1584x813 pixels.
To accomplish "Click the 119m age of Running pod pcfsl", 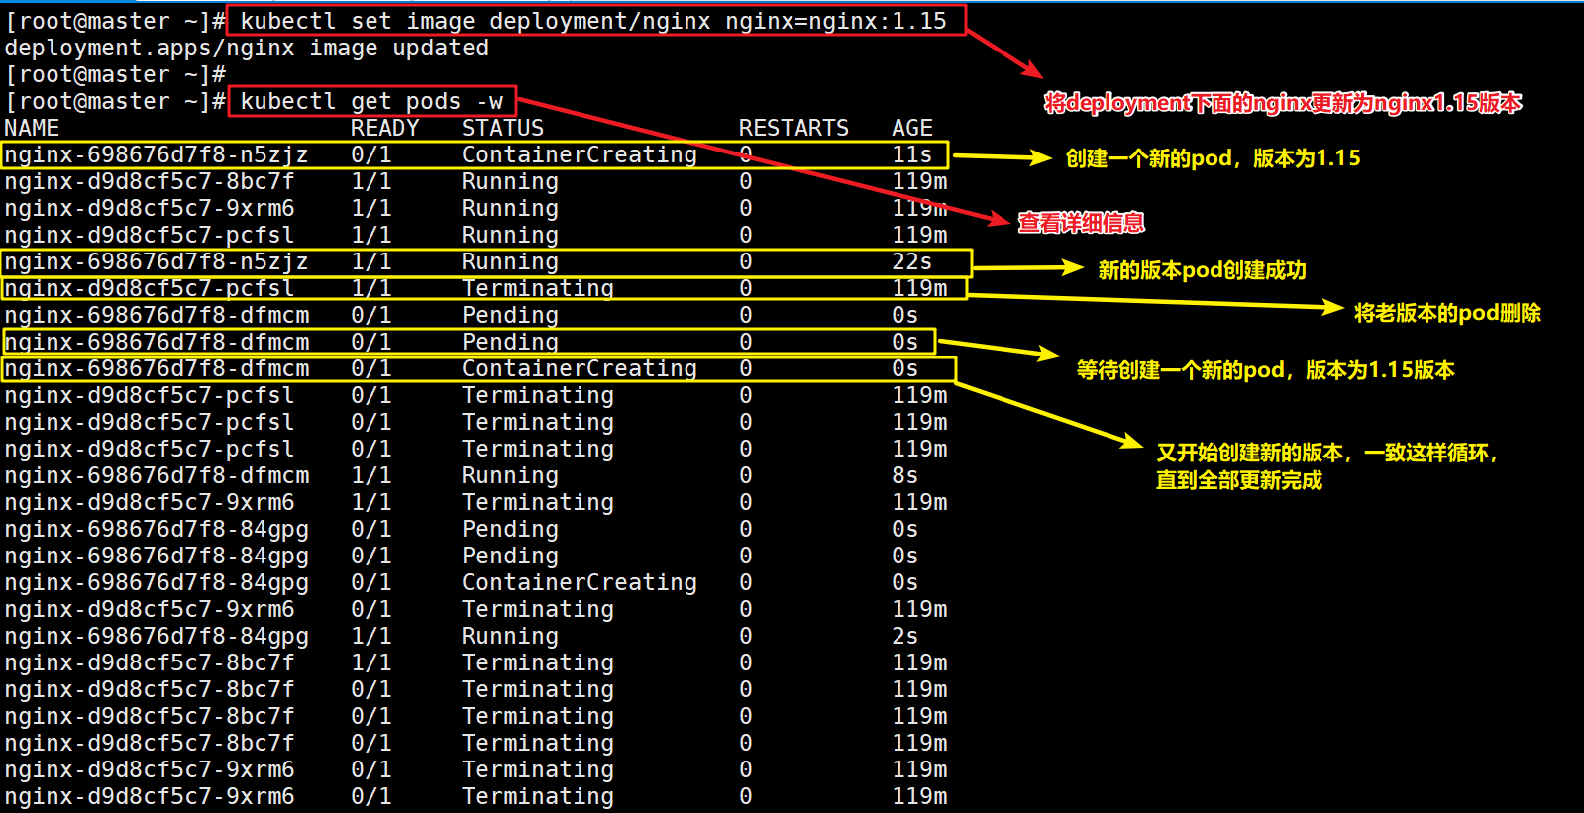I will coord(919,235).
